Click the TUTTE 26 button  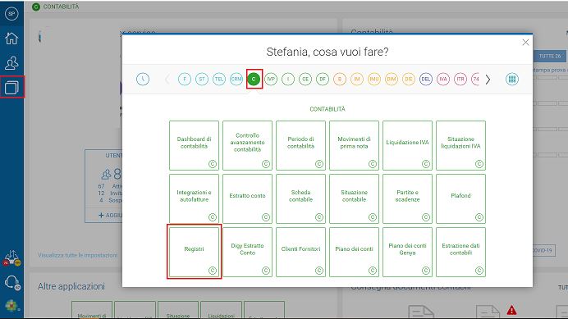click(549, 56)
